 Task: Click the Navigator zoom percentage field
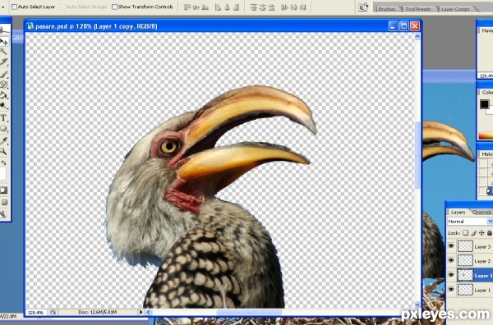point(485,76)
